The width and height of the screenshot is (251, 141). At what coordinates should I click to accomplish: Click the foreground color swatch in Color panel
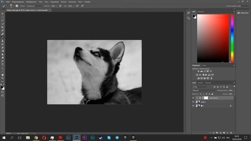click(194, 16)
